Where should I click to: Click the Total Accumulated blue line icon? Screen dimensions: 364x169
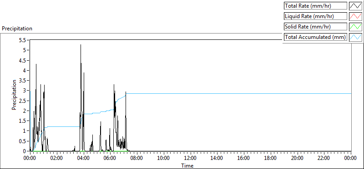(355, 37)
